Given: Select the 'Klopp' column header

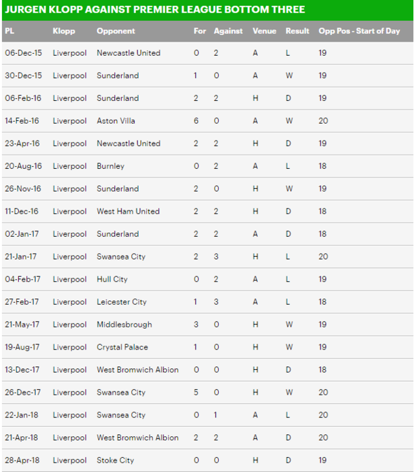Looking at the screenshot, I should pyautogui.click(x=64, y=31).
